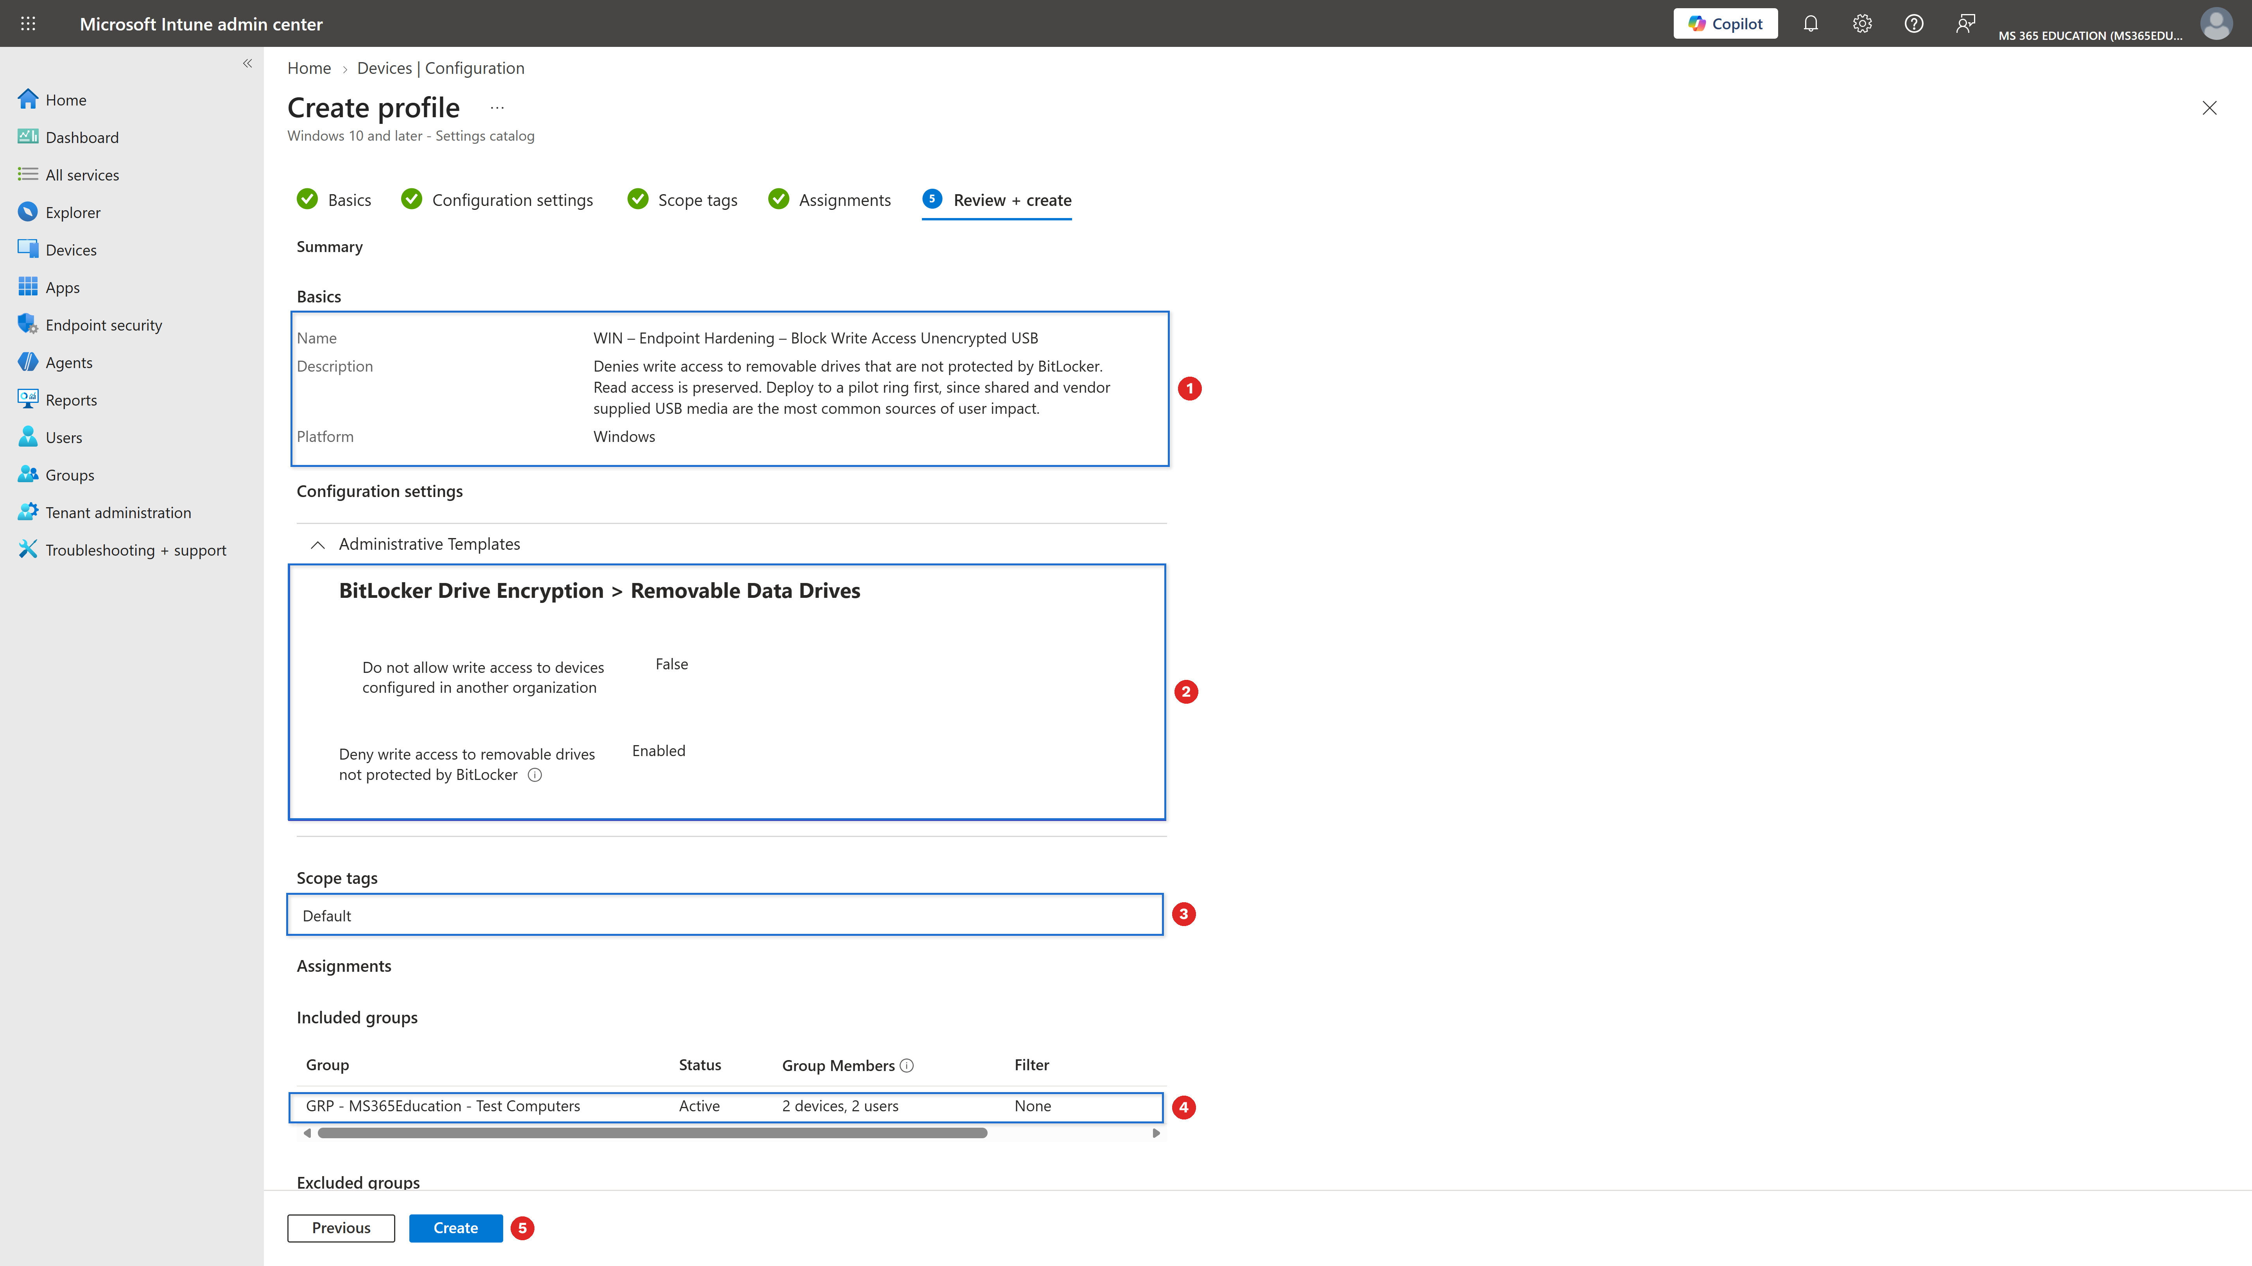This screenshot has height=1266, width=2252.
Task: Click the scroll left arrow of groups table
Action: coord(307,1133)
